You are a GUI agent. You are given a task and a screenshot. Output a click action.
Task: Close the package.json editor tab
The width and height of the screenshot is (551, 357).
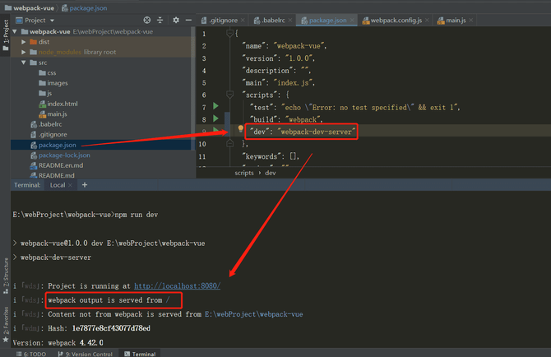pos(352,21)
